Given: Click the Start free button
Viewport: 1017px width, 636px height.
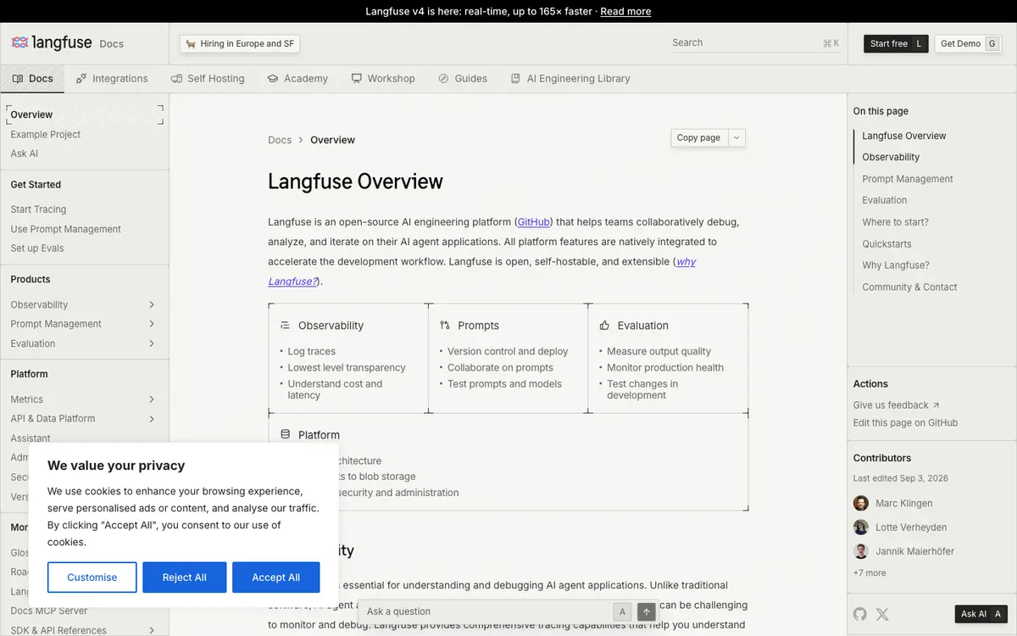Looking at the screenshot, I should [896, 43].
